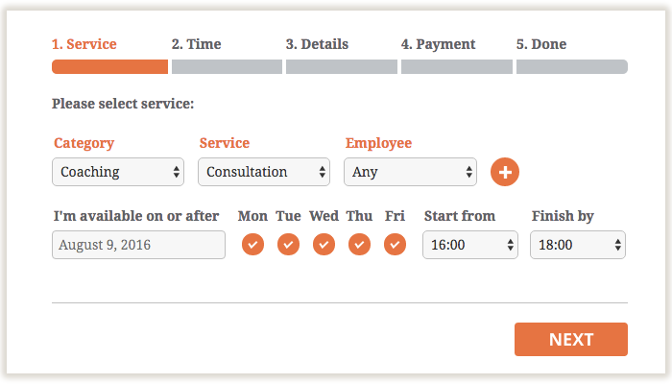Open the Start from time dropdown
This screenshot has width=672, height=384.
(x=470, y=245)
